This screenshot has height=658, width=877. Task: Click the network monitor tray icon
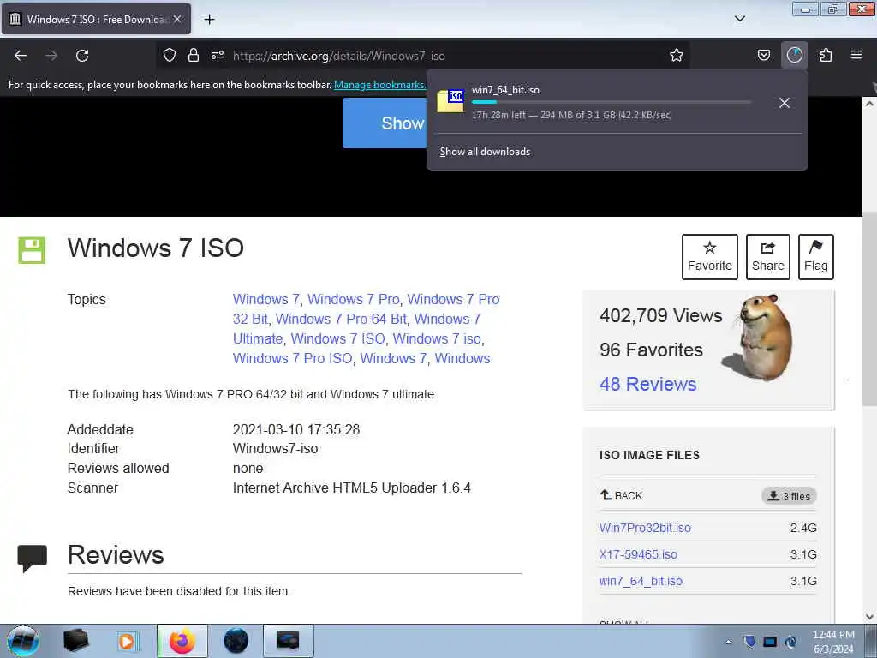pyautogui.click(x=770, y=642)
